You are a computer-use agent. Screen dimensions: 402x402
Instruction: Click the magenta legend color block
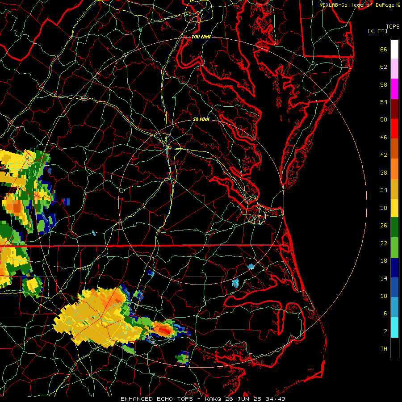tap(394, 89)
